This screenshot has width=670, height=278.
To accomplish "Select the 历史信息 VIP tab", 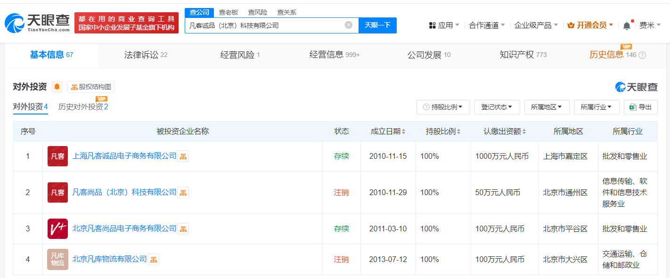I will [613, 55].
